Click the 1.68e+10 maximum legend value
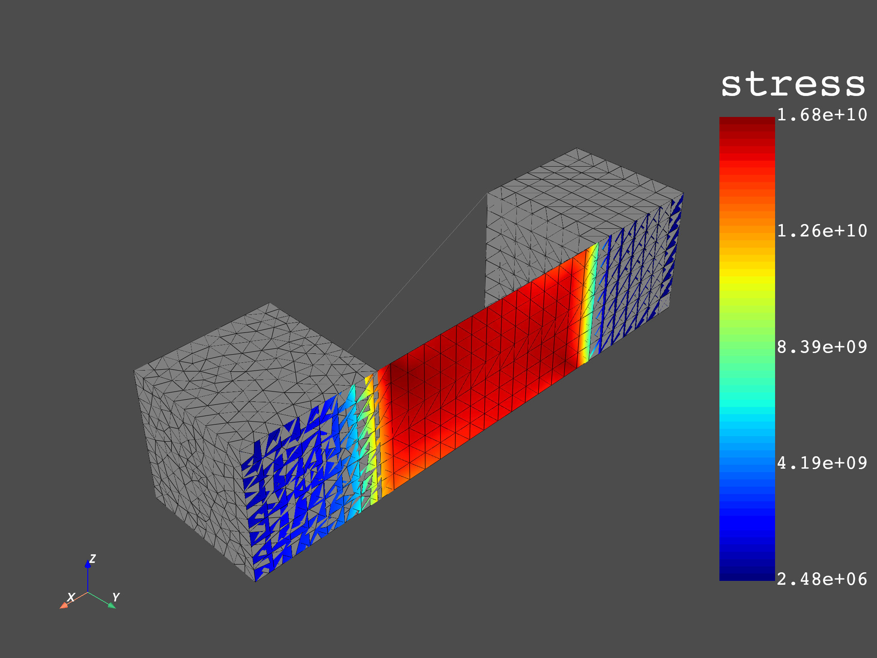Screen dimensions: 877x658 click(822, 115)
